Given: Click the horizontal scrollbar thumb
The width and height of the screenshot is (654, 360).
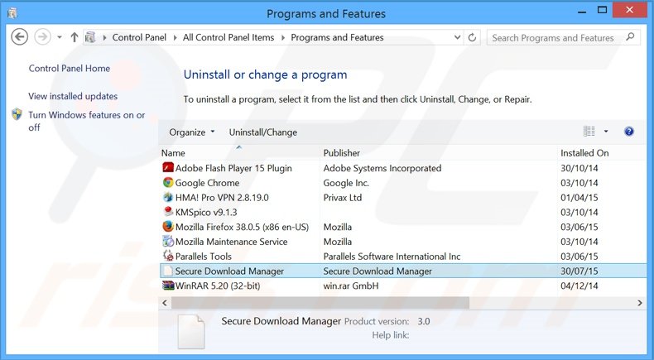Looking at the screenshot, I should [x=320, y=303].
